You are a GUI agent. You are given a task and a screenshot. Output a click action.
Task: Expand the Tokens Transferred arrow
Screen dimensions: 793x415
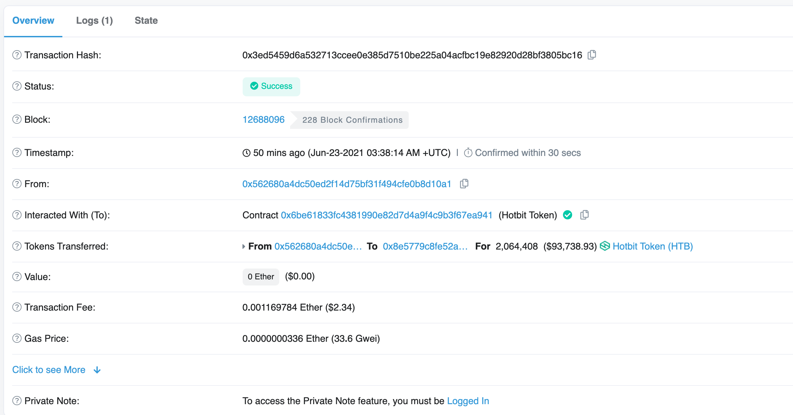click(244, 246)
